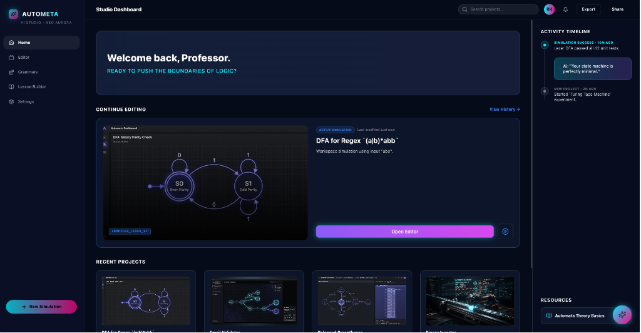Click "Ready to push the boundaries of logic?" text
Image resolution: width=641 pixels, height=333 pixels.
172,71
